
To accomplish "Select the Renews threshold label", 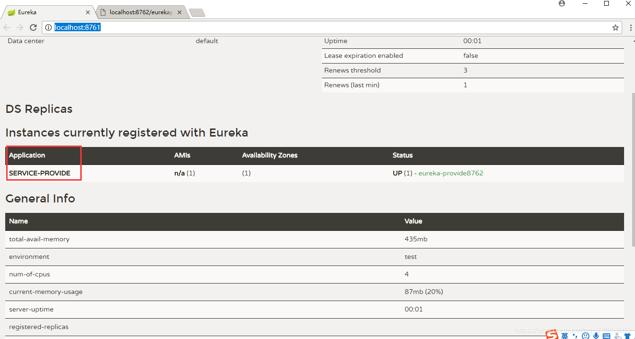I will pos(352,70).
